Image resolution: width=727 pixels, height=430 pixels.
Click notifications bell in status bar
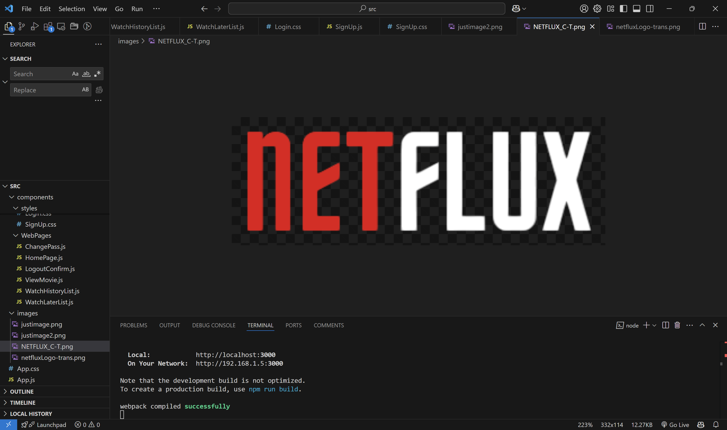pos(715,425)
